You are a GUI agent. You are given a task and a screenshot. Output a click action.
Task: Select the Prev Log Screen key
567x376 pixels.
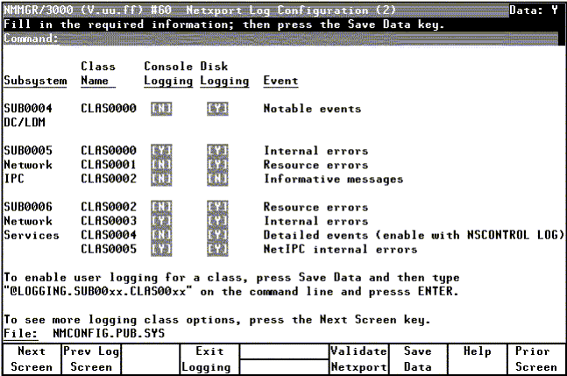tap(91, 359)
